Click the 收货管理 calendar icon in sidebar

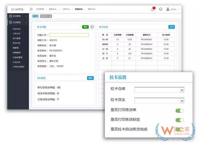tap(11, 16)
